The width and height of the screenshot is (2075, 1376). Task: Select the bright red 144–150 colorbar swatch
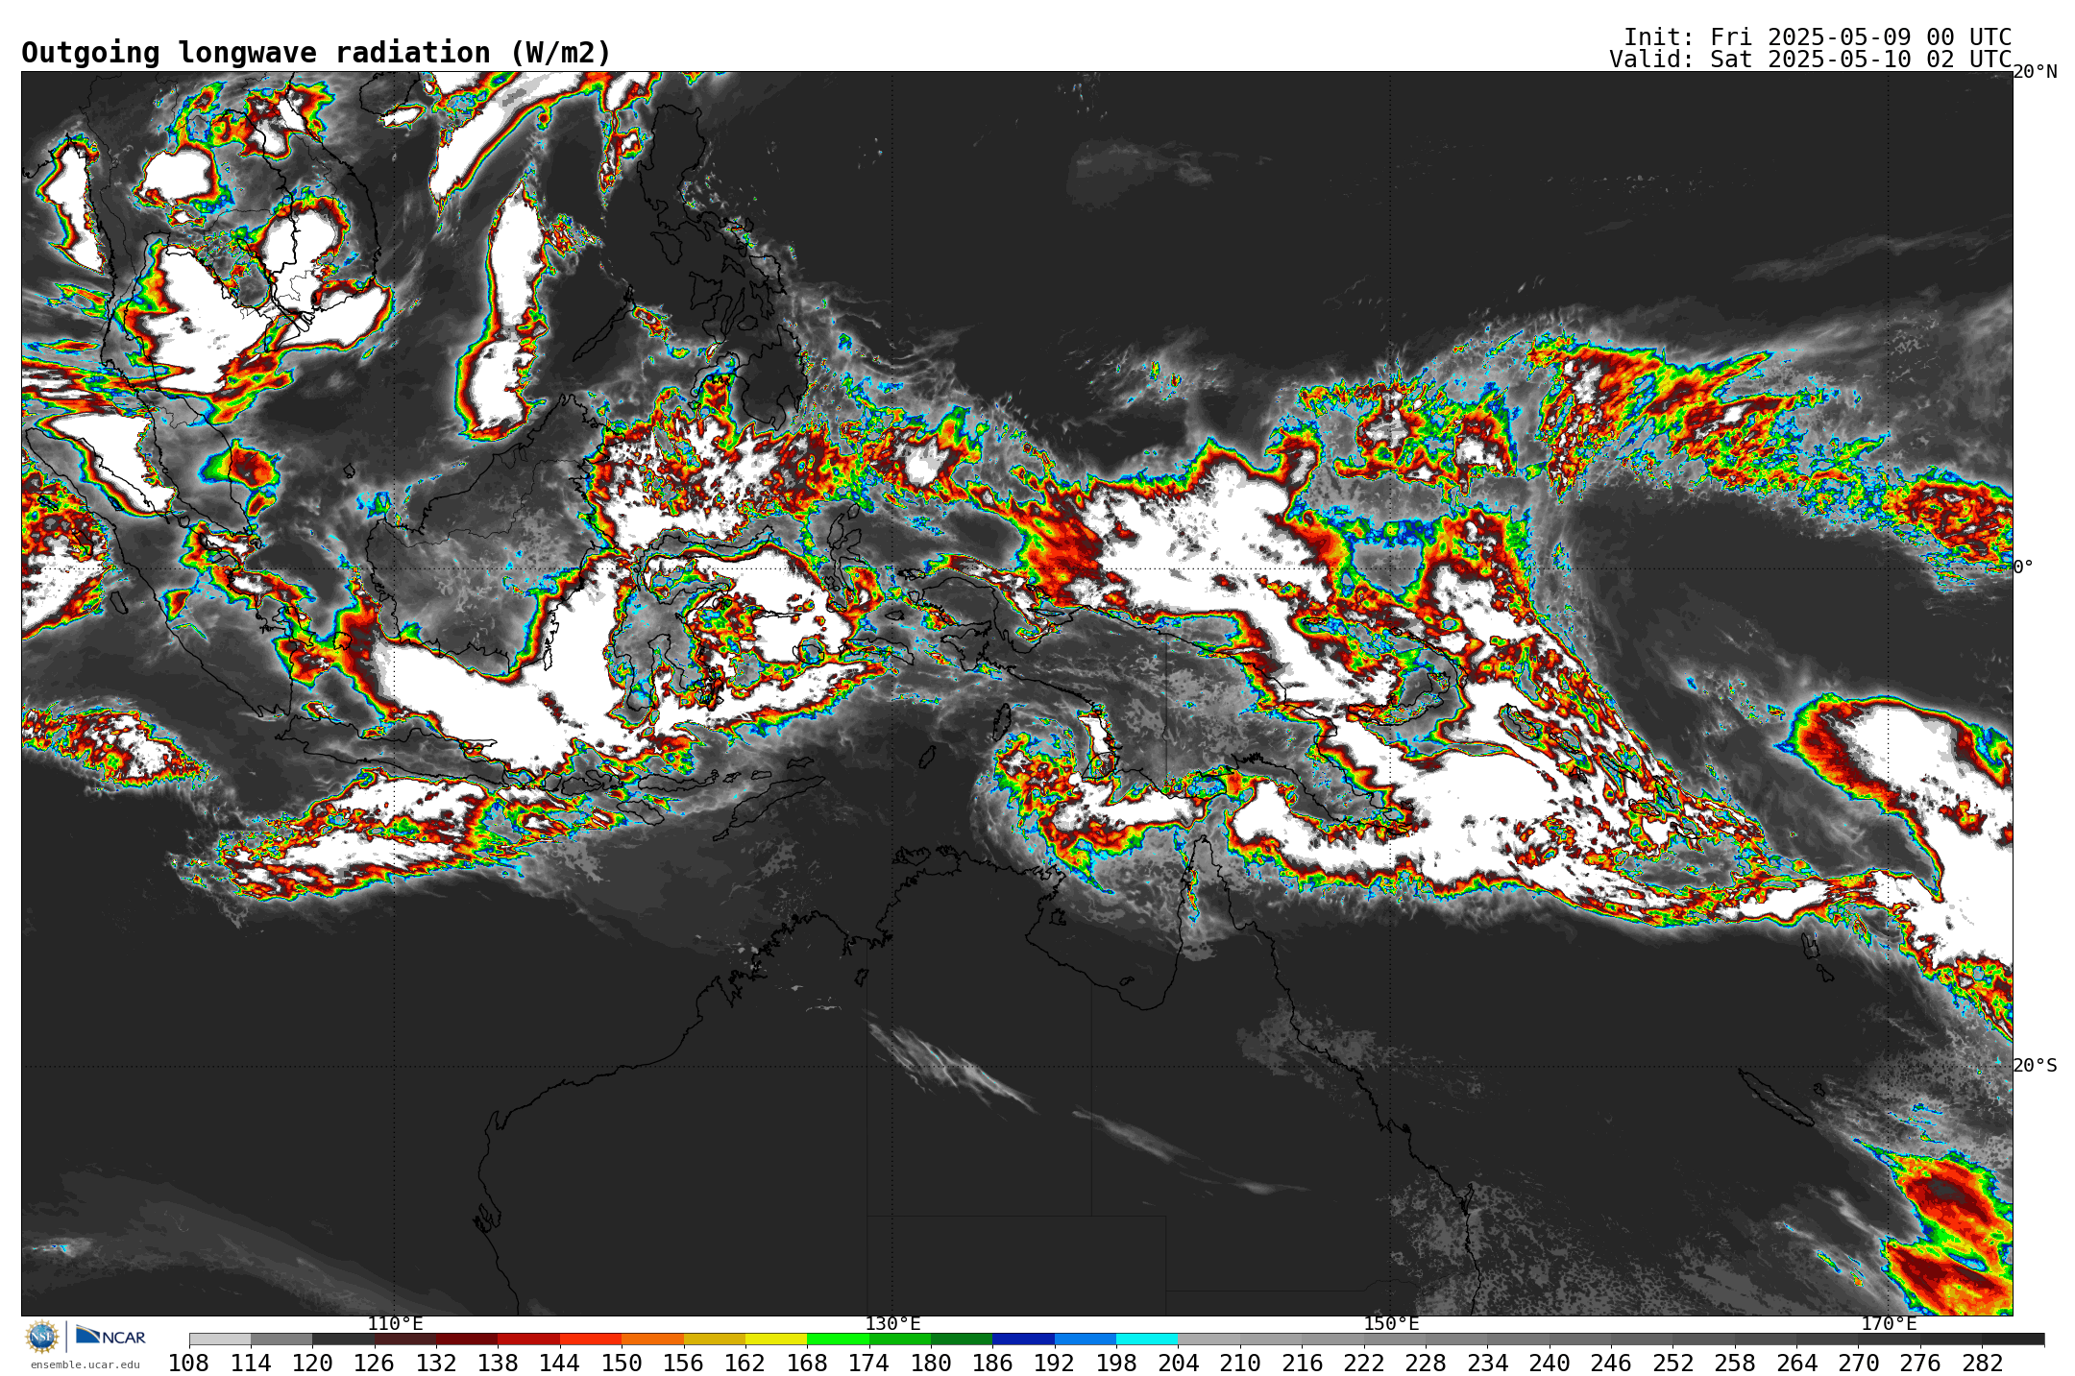[x=591, y=1339]
